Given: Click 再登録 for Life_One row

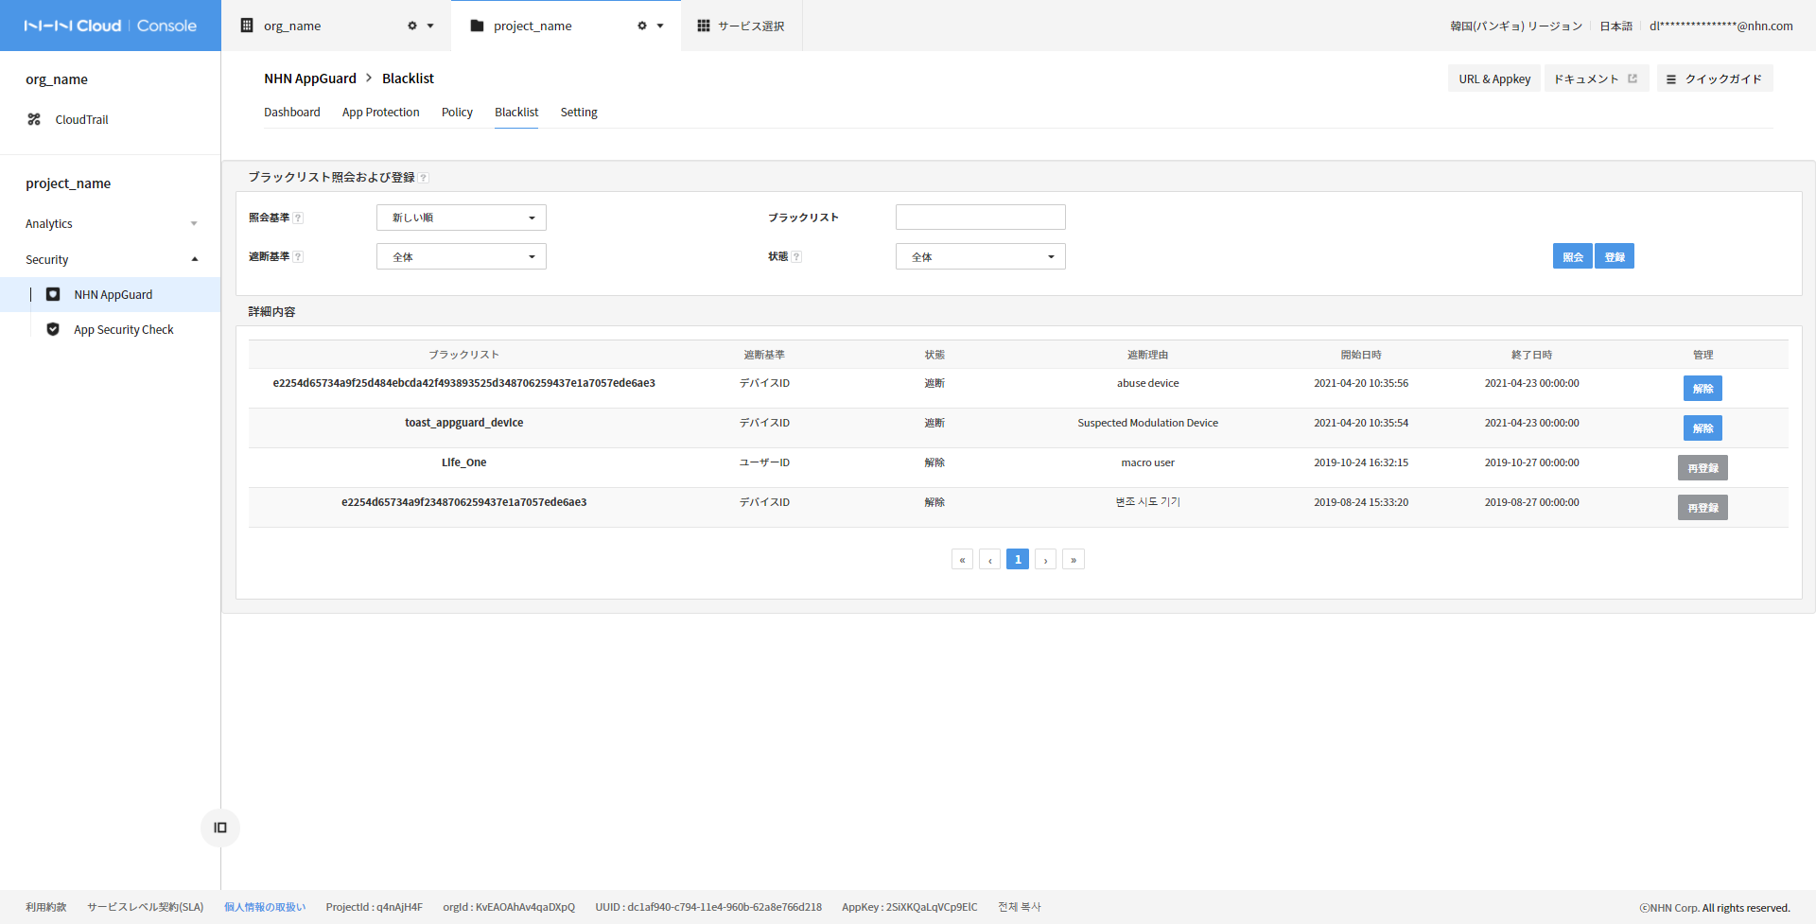Looking at the screenshot, I should coord(1702,468).
